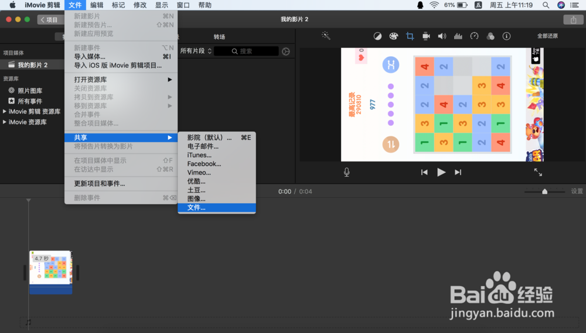The image size is (586, 333).
Task: Choose Vimeo... share option
Action: coord(217,173)
